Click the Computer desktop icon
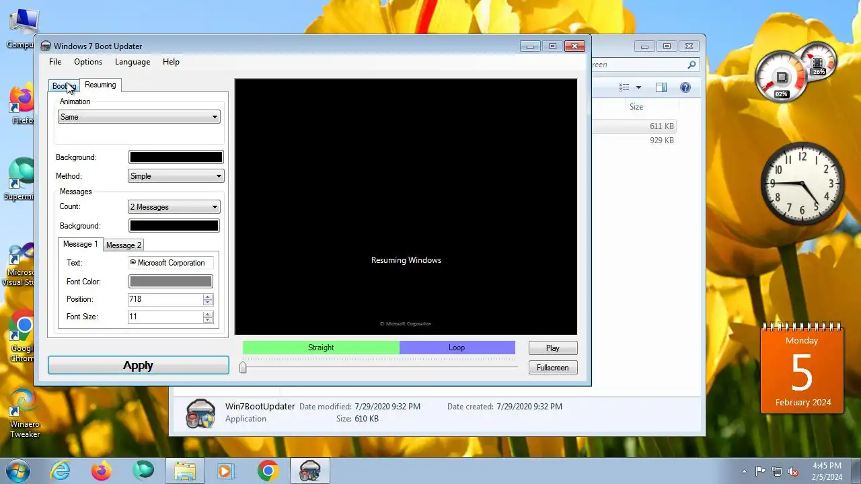The image size is (861, 484). (22, 28)
